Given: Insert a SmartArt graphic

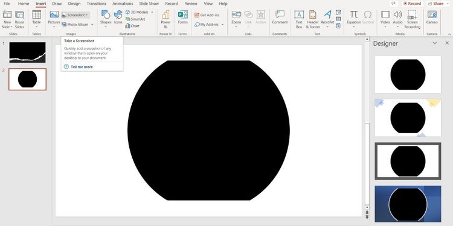Looking at the screenshot, I should 135,19.
